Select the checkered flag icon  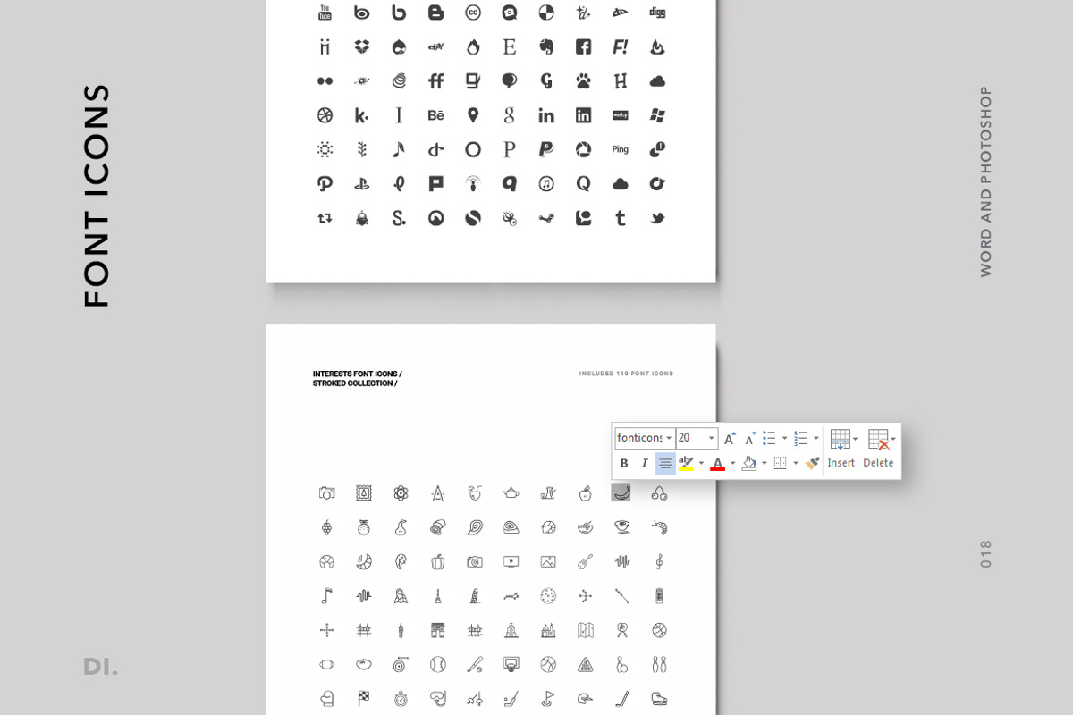[364, 699]
